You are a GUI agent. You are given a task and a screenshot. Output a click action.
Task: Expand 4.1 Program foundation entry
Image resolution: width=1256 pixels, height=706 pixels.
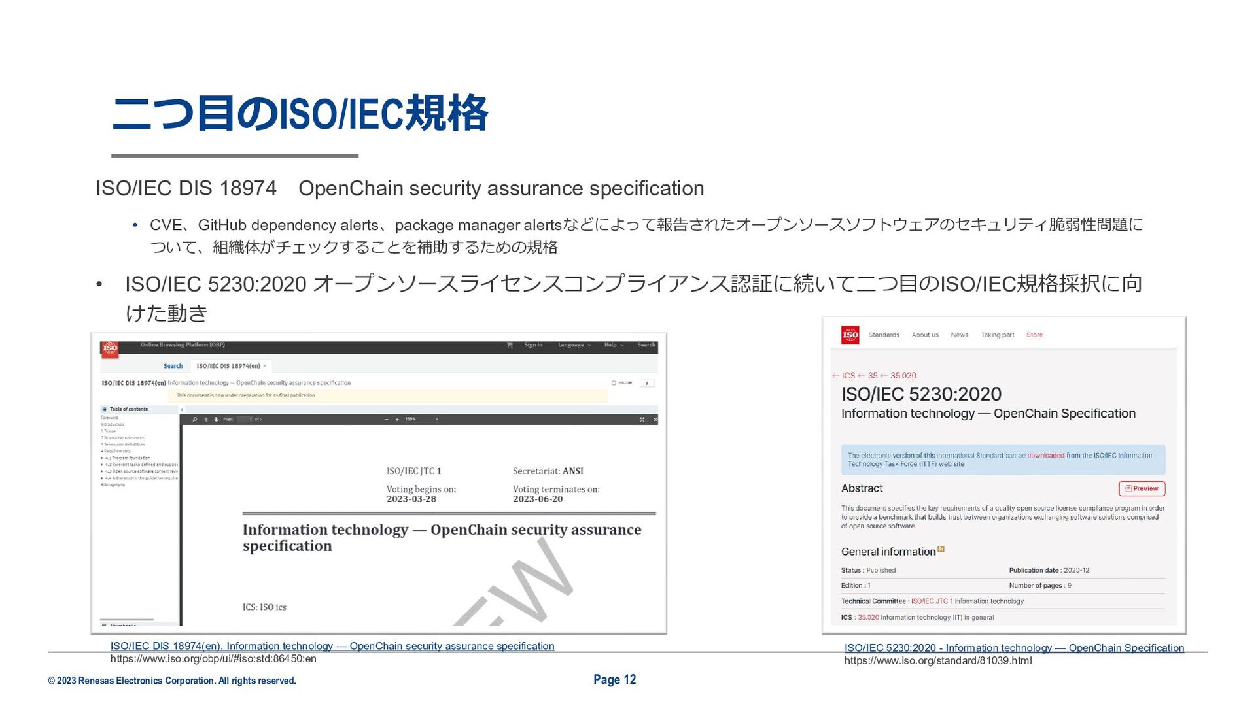(102, 458)
